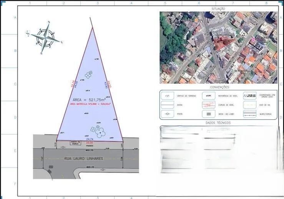Click the Rua Lauro Linhares street label

coord(84,158)
